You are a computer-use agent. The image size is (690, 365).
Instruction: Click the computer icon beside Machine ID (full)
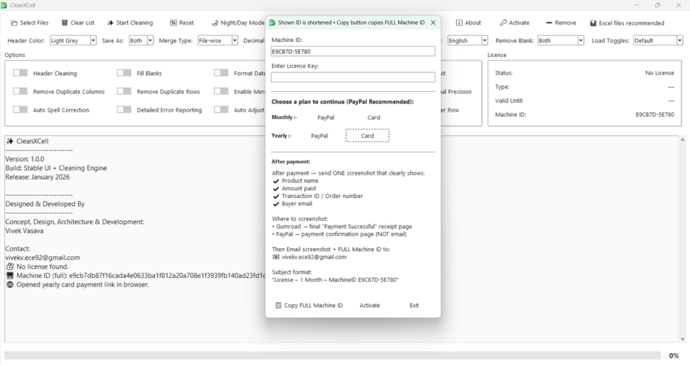(10, 275)
